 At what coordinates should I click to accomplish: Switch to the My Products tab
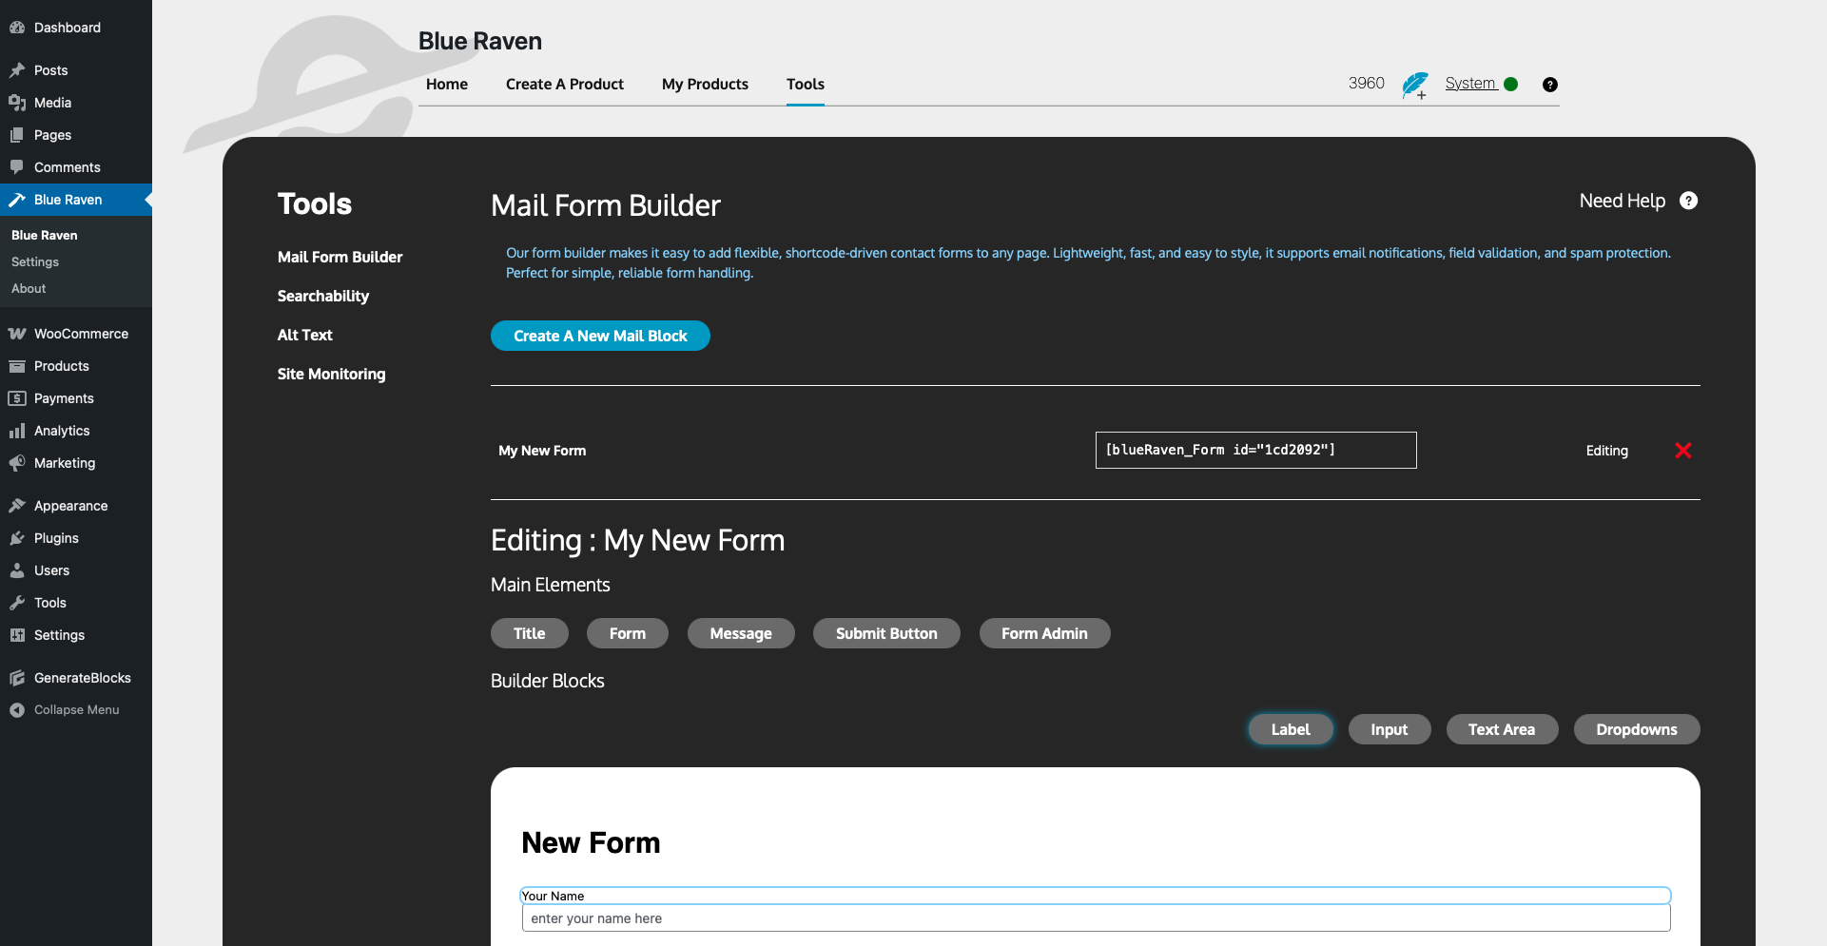pos(705,84)
